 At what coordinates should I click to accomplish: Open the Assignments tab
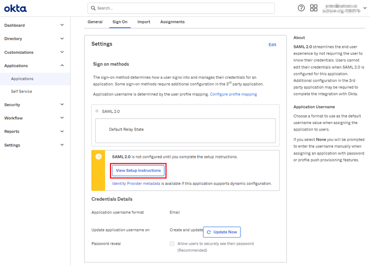(172, 22)
